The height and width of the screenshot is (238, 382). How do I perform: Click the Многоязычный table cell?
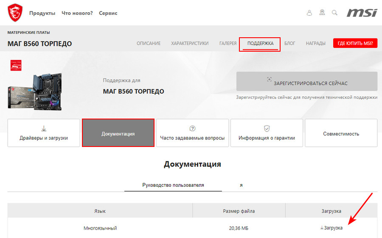[100, 228]
